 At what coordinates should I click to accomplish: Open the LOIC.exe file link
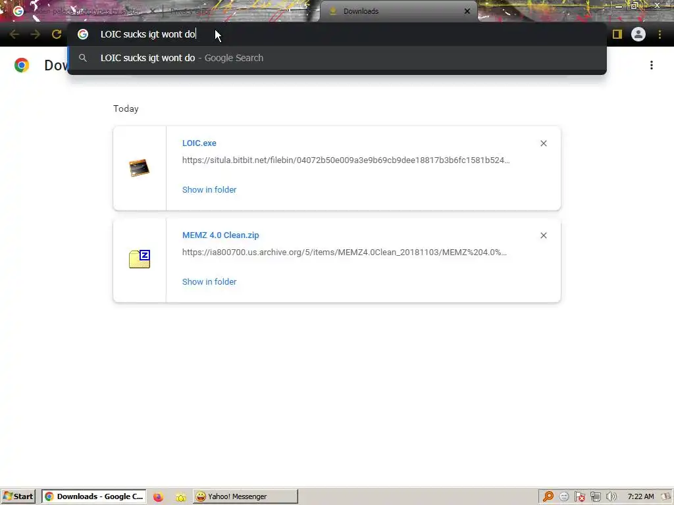pos(199,143)
